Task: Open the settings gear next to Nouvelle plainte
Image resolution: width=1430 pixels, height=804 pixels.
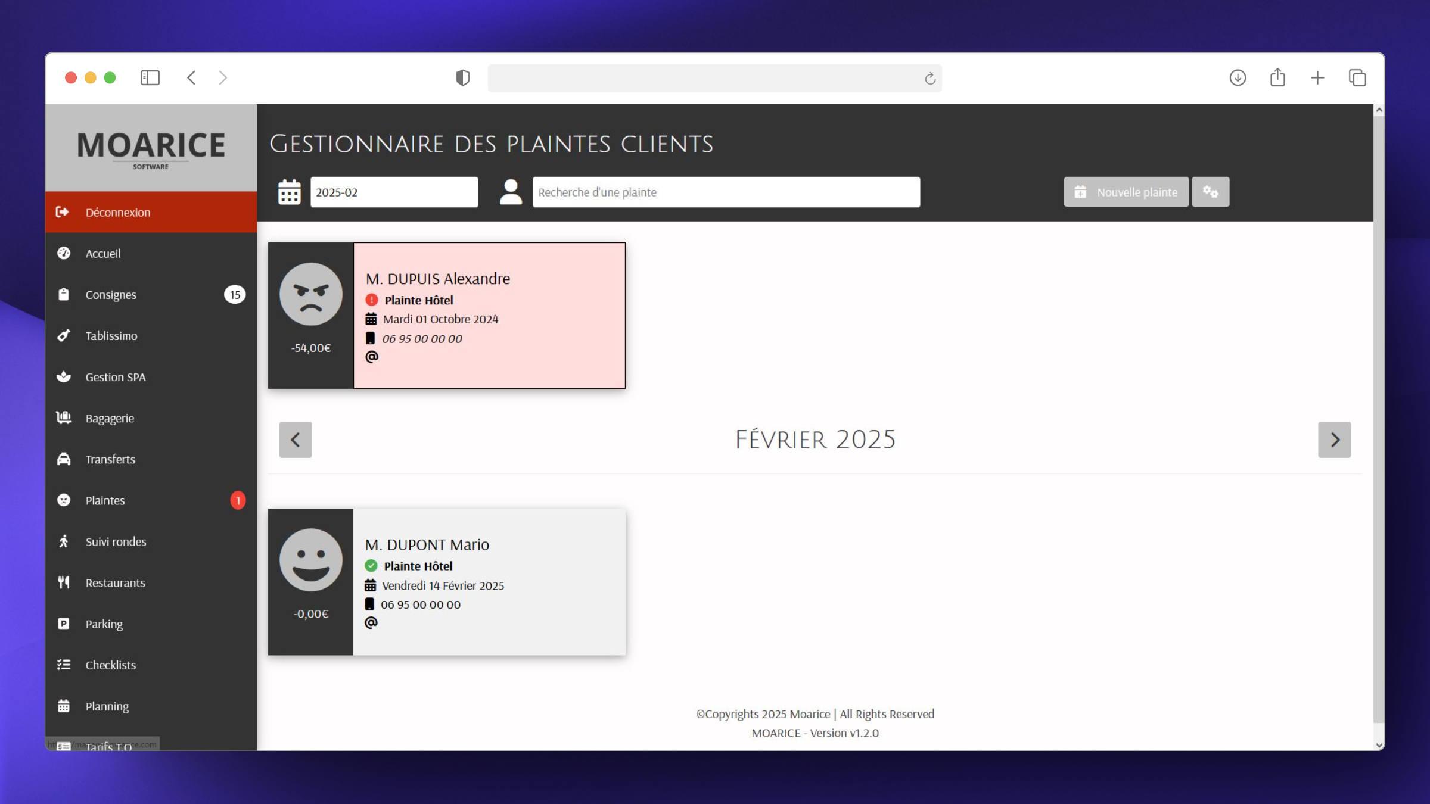Action: [x=1211, y=192]
